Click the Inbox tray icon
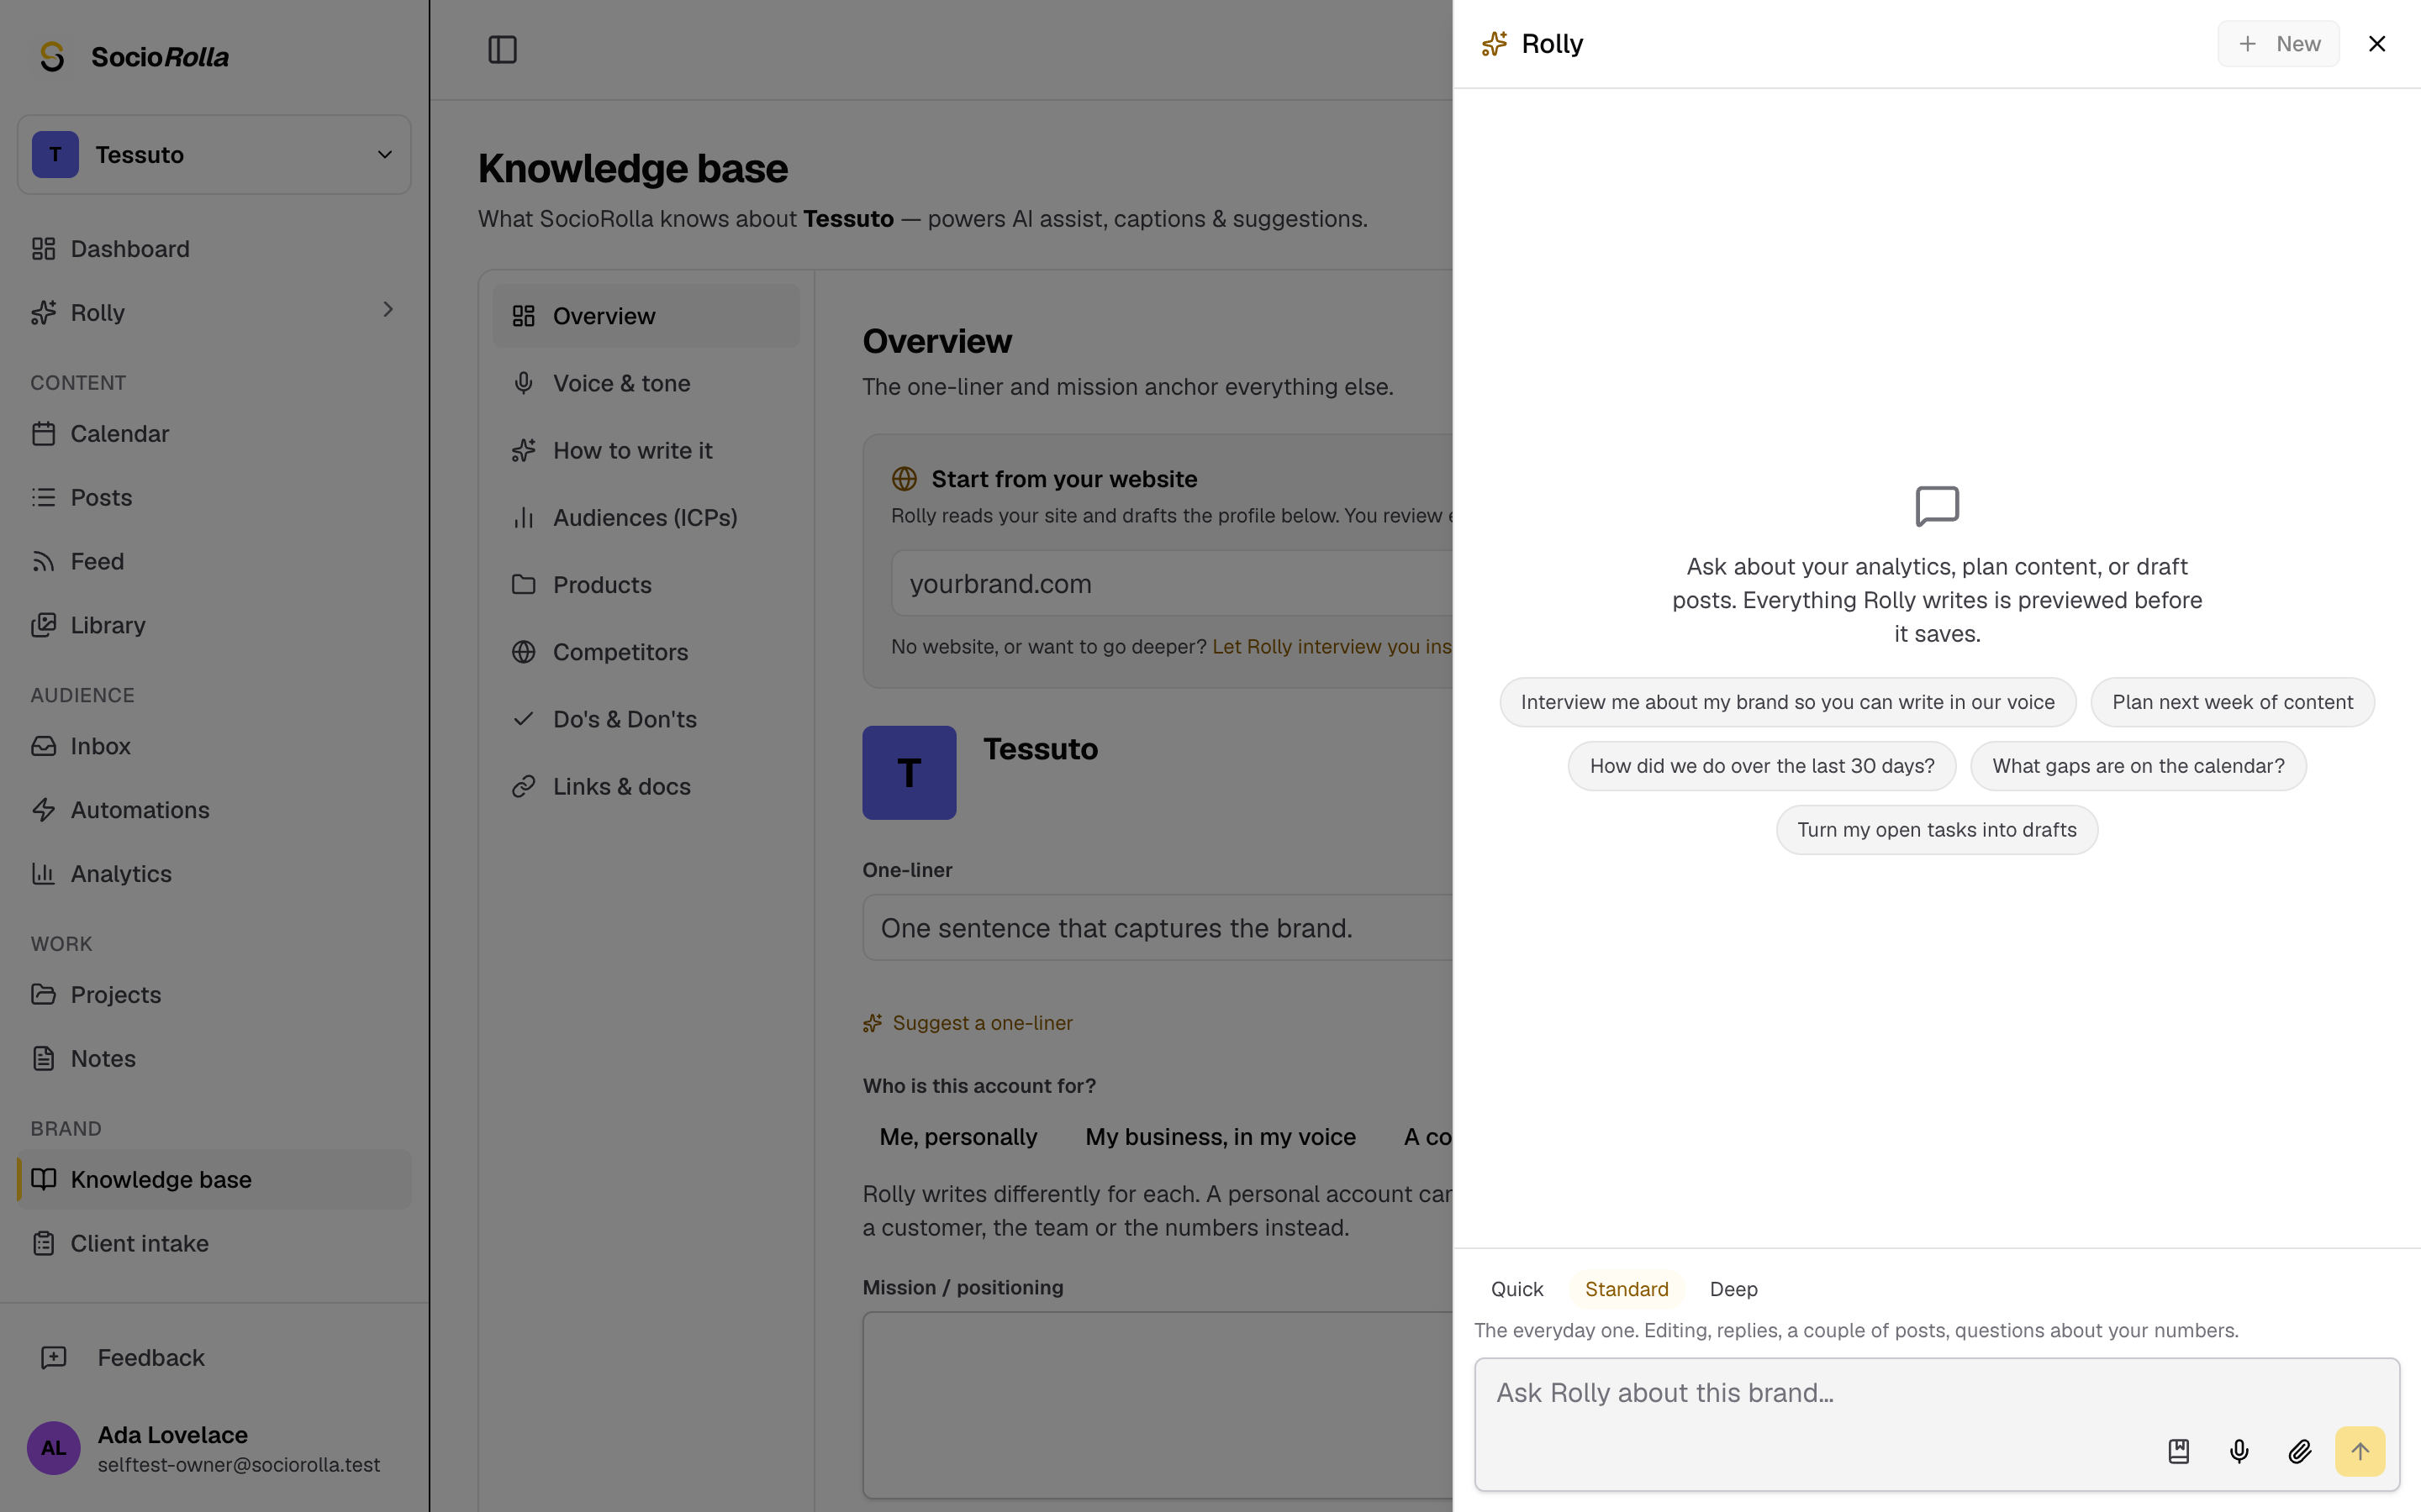Viewport: 2421px width, 1512px height. [43, 746]
